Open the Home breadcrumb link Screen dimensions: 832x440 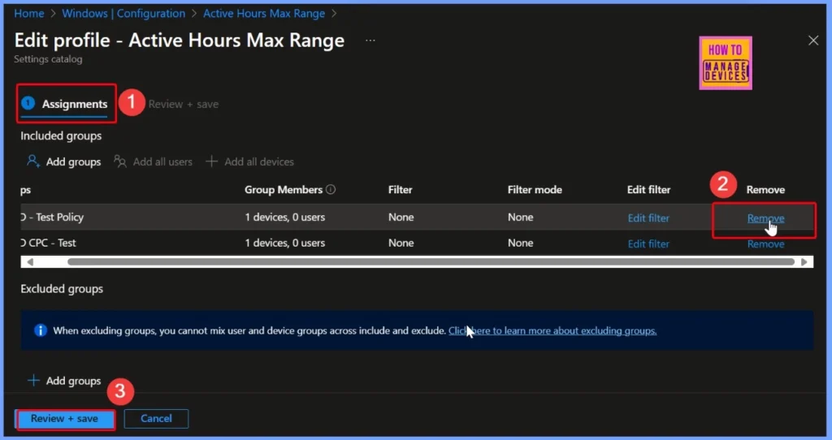(x=29, y=13)
